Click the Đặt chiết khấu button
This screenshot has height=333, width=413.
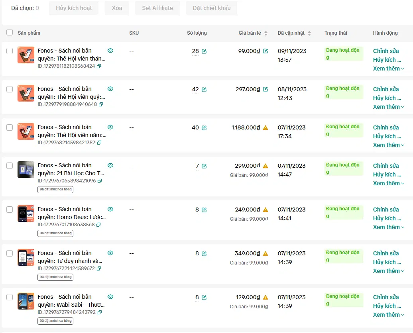[212, 8]
